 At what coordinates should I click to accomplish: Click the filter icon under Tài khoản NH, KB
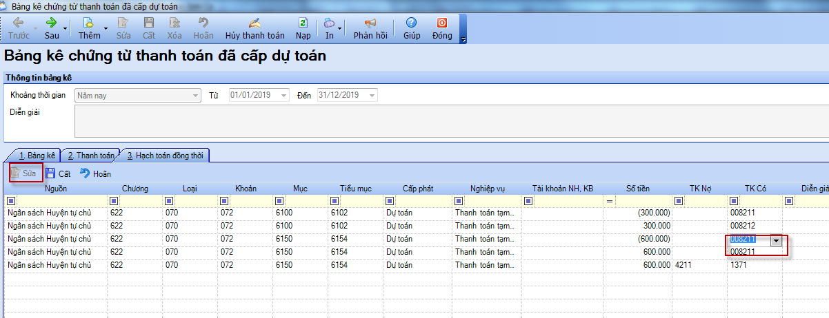(528, 201)
